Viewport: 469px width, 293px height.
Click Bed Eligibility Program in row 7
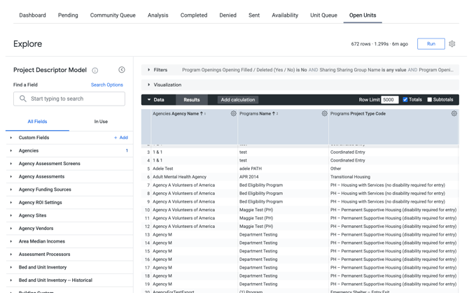261,185
